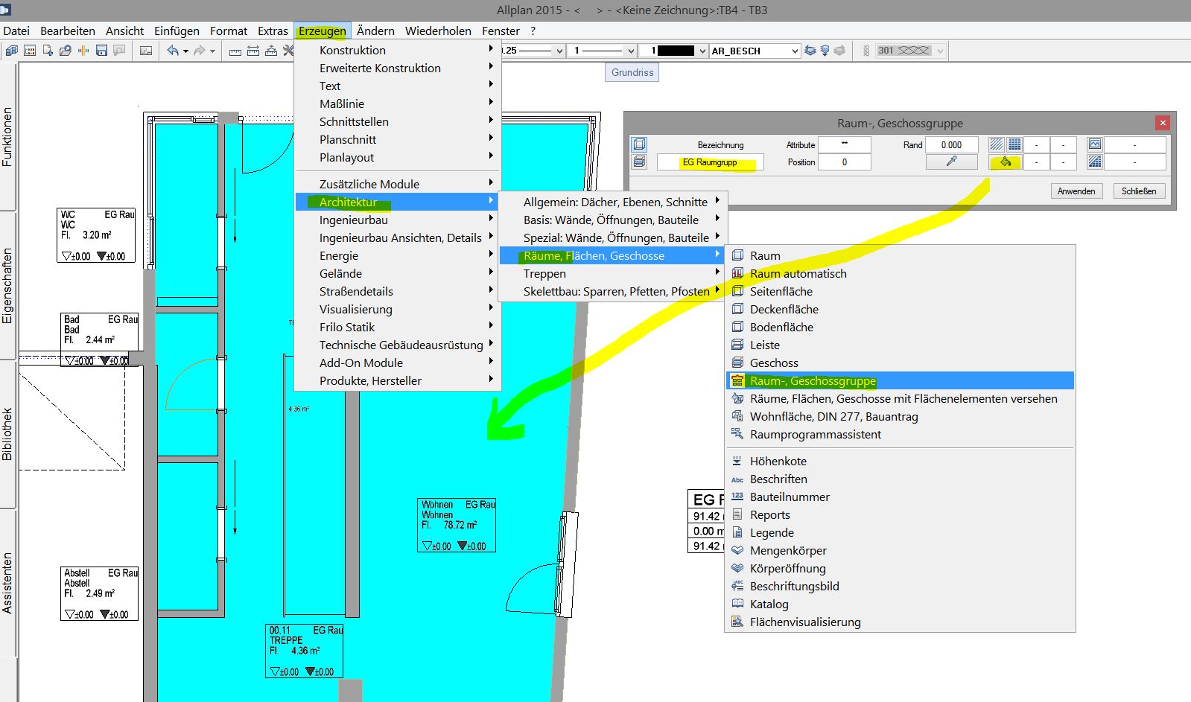
Task: Click the Legende menu entry
Action: click(x=772, y=532)
